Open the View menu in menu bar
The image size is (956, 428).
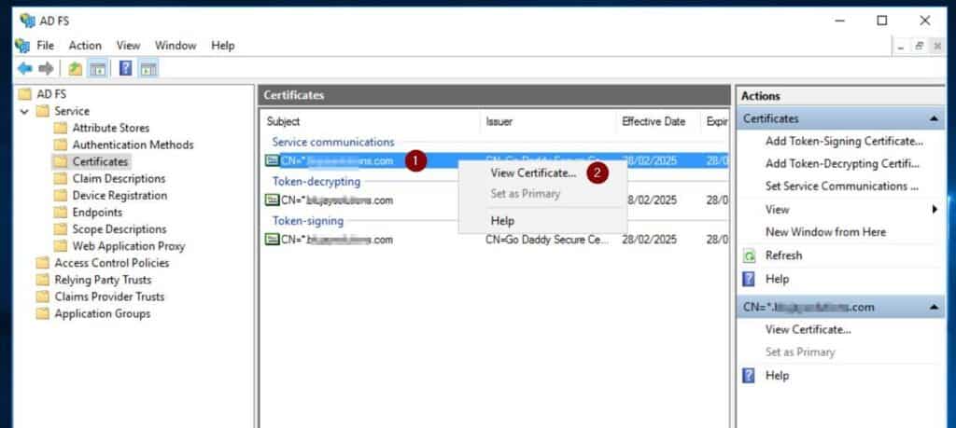tap(129, 46)
